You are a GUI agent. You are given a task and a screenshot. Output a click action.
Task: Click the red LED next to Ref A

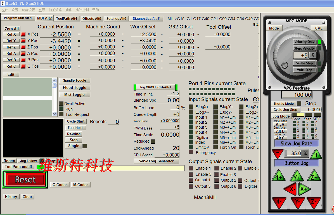(23, 53)
